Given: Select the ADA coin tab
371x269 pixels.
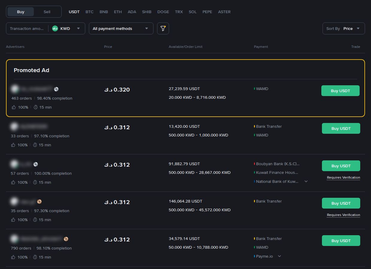Looking at the screenshot, I should pyautogui.click(x=132, y=12).
